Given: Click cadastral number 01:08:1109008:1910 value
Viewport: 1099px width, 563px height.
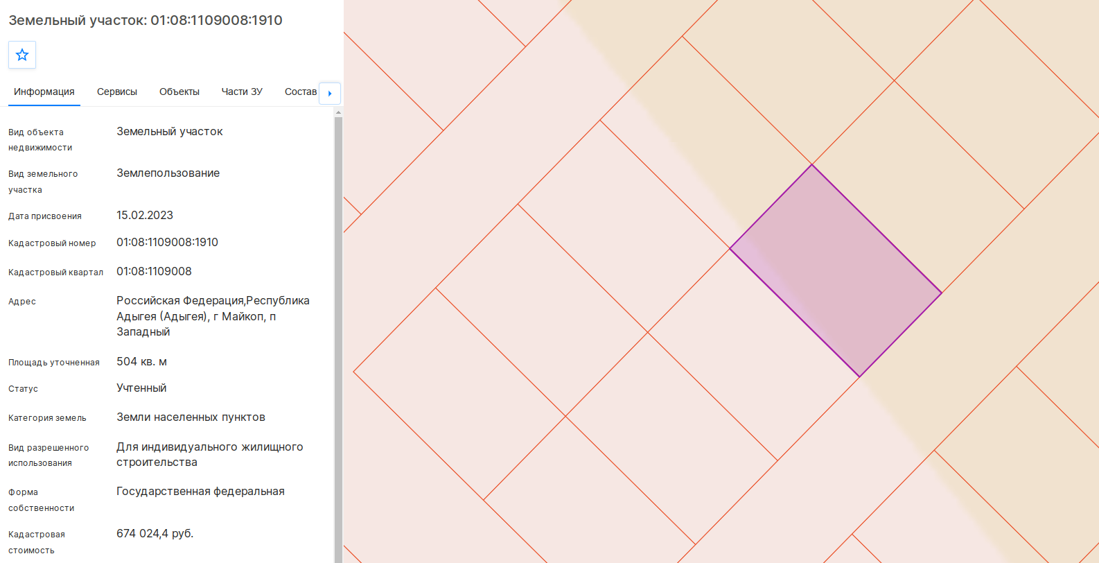Looking at the screenshot, I should (167, 243).
